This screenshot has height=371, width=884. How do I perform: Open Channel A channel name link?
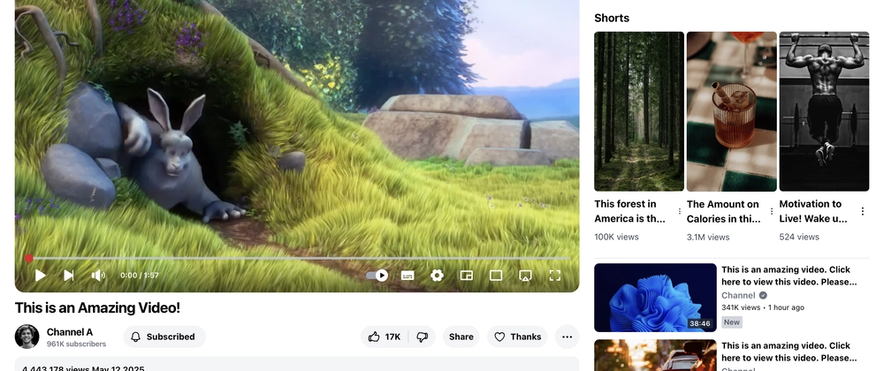tap(69, 331)
